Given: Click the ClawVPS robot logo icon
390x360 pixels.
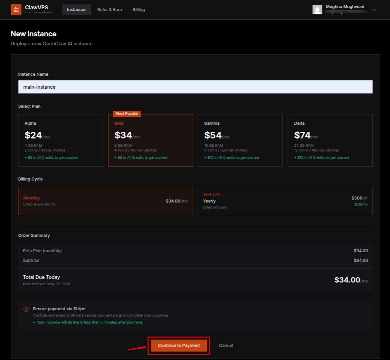Looking at the screenshot, I should (16, 10).
